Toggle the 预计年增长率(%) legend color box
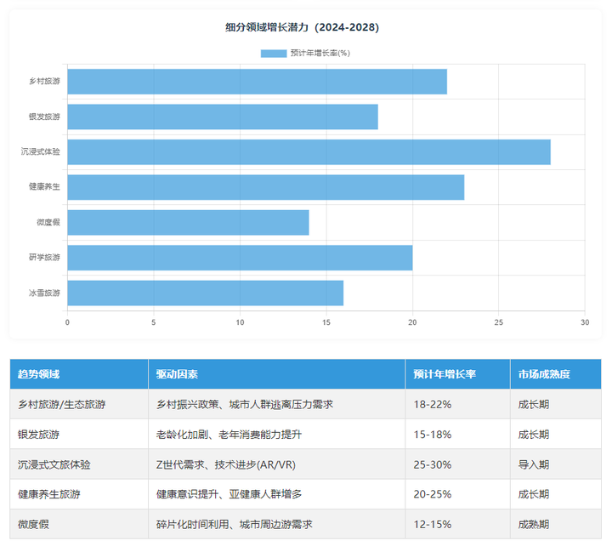 point(274,53)
